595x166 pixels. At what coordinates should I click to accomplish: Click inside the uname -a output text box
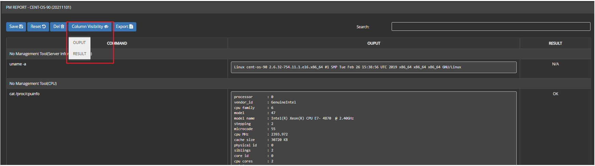pos(373,67)
